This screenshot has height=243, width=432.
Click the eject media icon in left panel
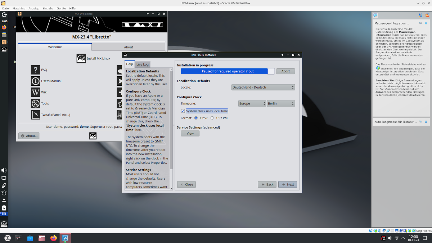coord(4,200)
